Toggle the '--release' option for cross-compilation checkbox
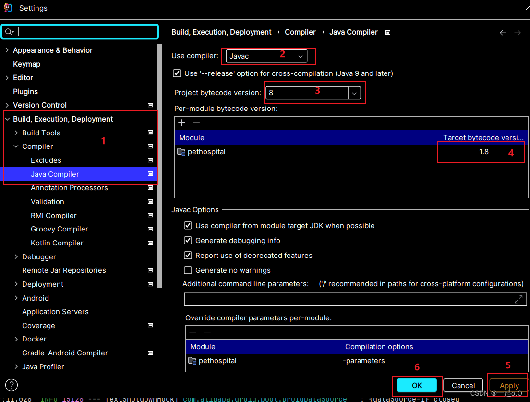Image resolution: width=530 pixels, height=402 pixels. (177, 73)
